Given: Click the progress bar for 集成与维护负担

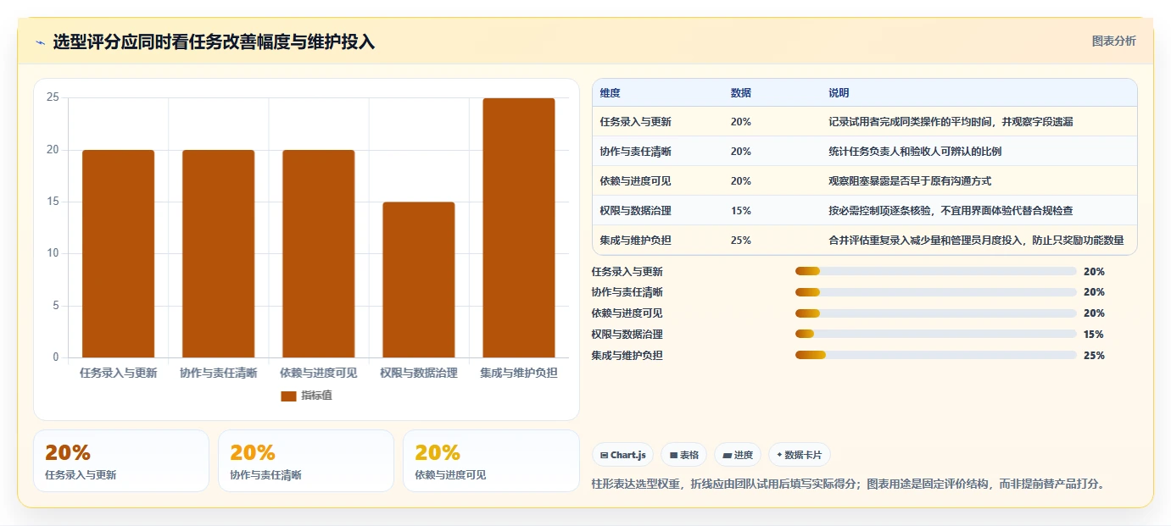Looking at the screenshot, I should [936, 356].
